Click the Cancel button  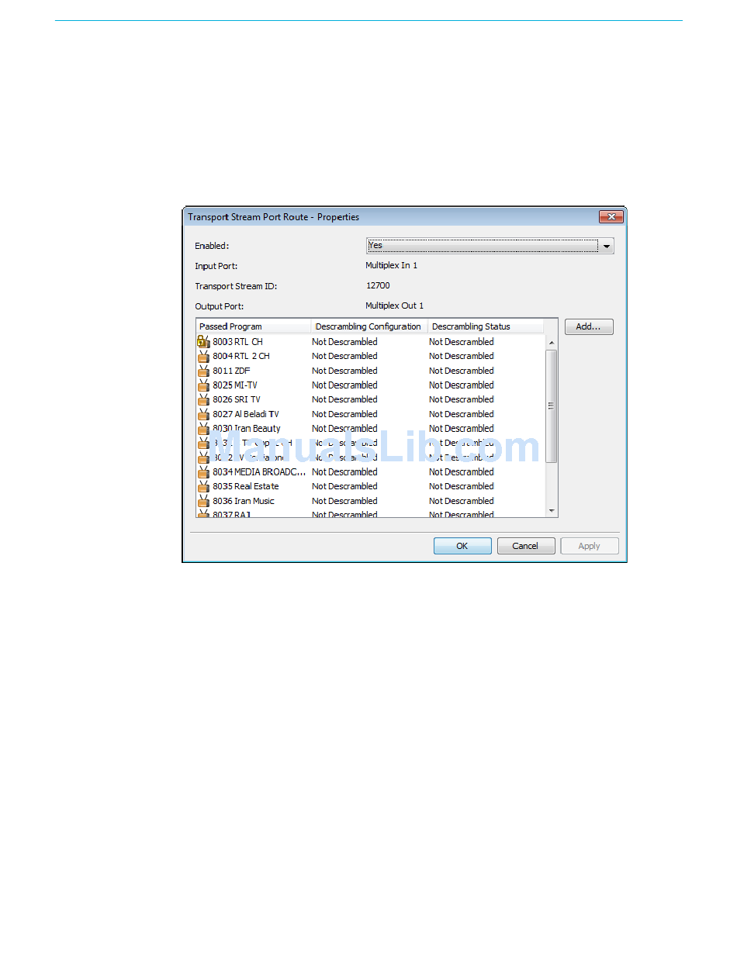click(x=526, y=546)
